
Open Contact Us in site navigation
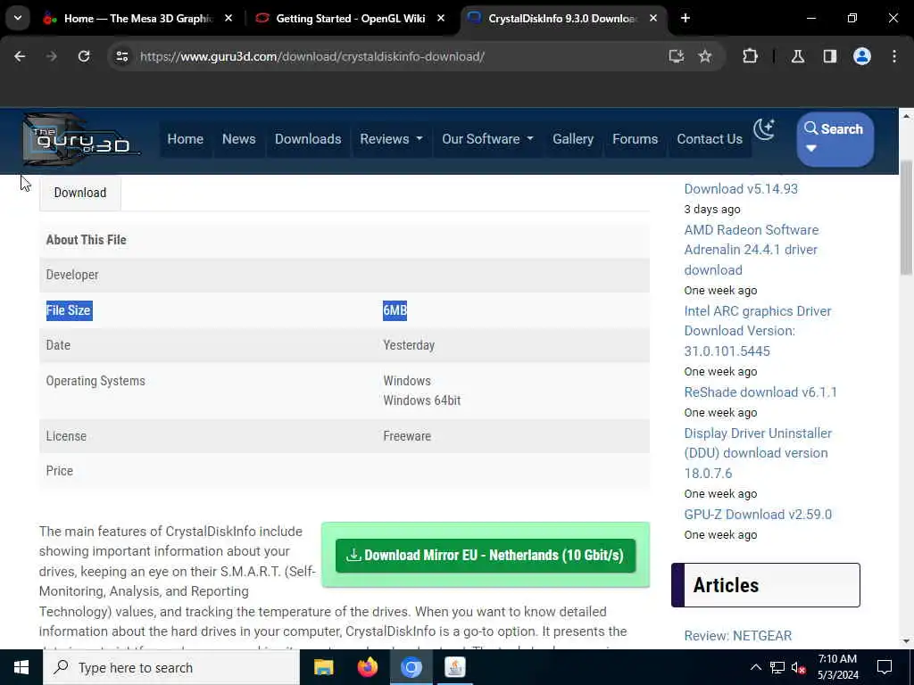710,139
